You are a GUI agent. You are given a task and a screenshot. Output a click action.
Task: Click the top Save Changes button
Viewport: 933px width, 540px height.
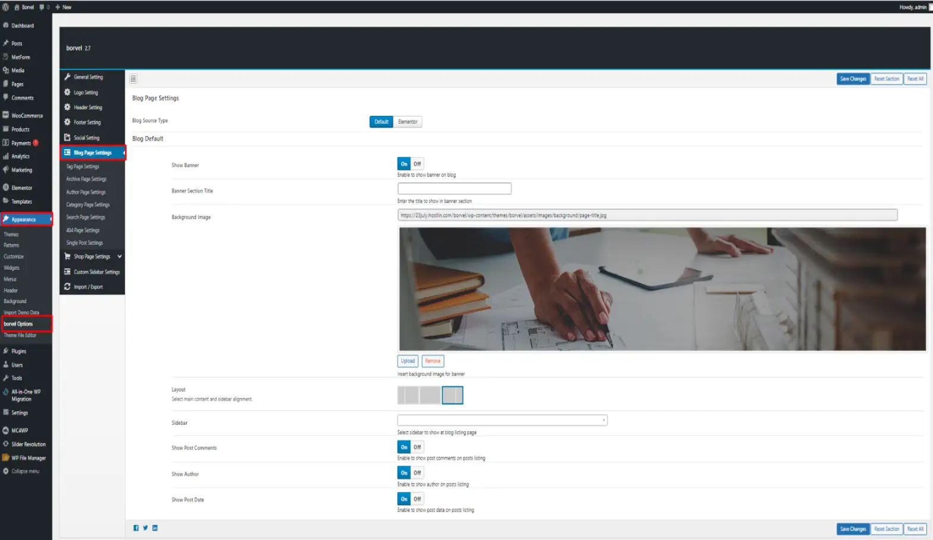(x=853, y=79)
